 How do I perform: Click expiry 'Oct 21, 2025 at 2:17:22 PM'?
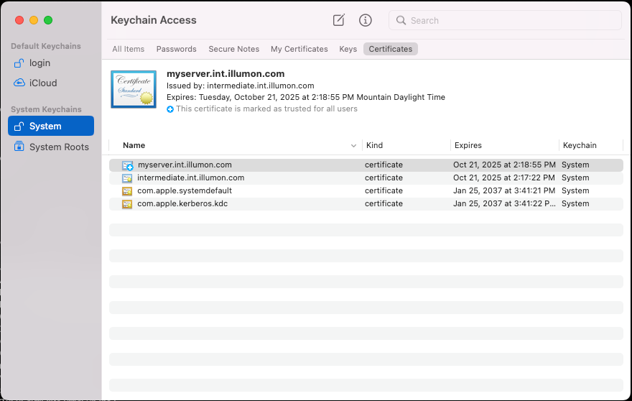coord(504,178)
